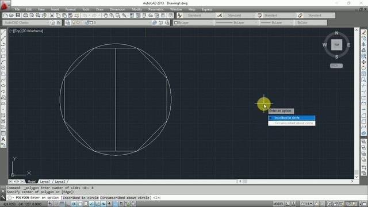Viewport: 368px width, 207px height.
Task: Choose Circumscribed about circle from popup
Action: [292, 123]
